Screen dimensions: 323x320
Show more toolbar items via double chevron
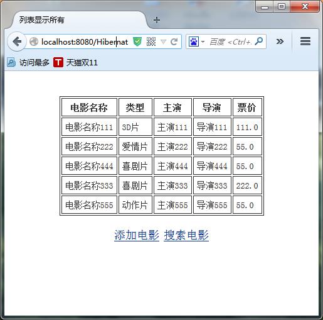(x=280, y=41)
